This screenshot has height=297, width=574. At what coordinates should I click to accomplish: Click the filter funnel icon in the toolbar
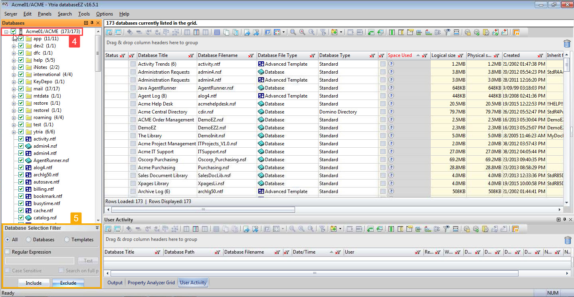[324, 32]
